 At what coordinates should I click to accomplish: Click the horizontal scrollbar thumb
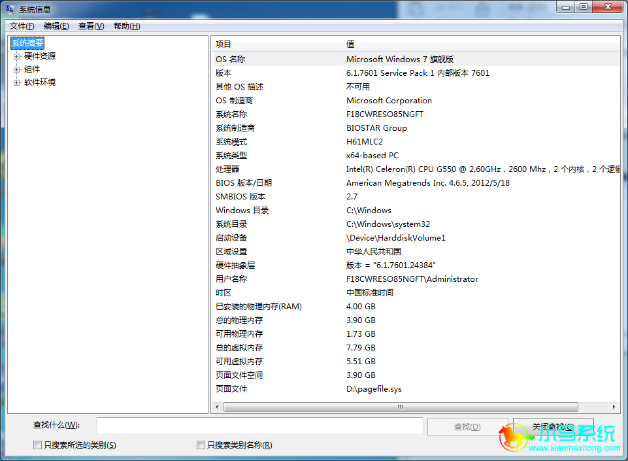click(x=401, y=407)
